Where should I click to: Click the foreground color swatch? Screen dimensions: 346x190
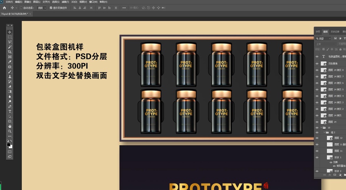coord(8,144)
